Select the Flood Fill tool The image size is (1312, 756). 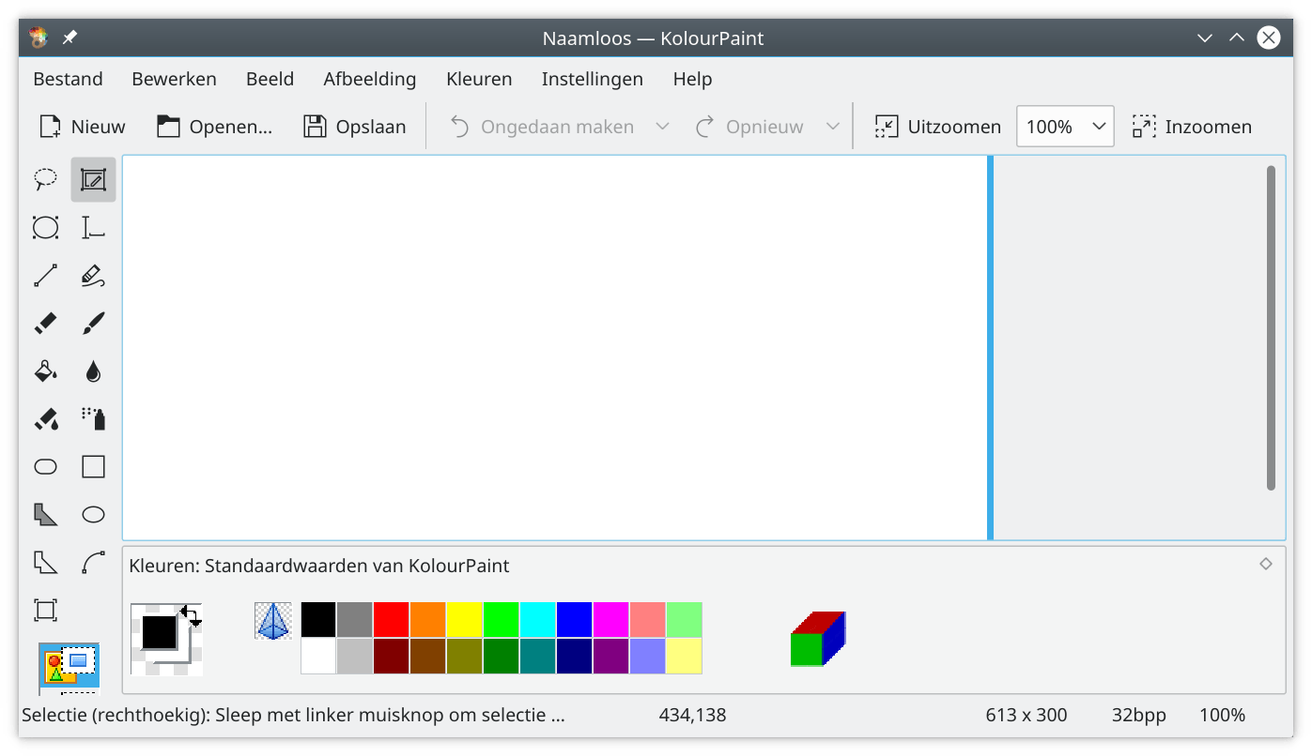tap(44, 370)
